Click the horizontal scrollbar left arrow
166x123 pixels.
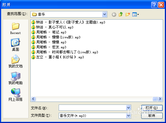(33, 99)
